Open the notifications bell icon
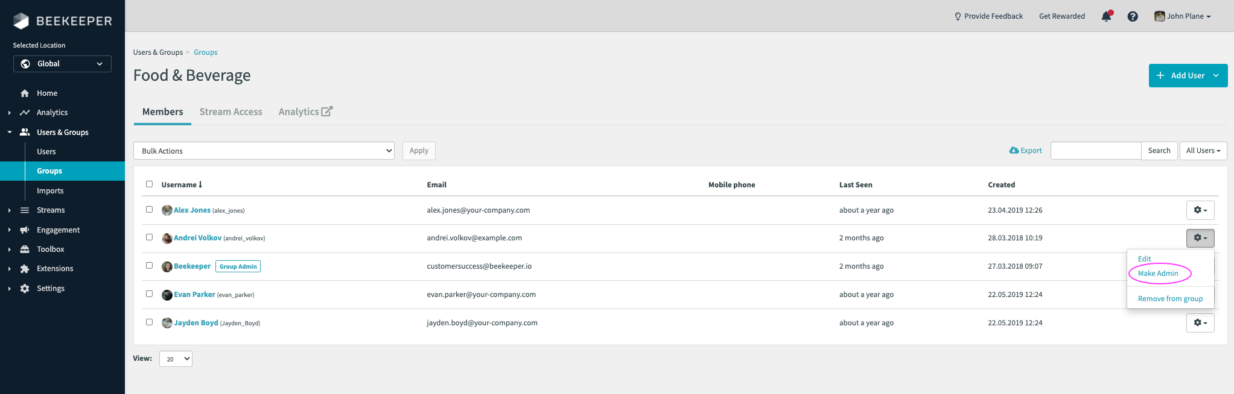1234x394 pixels. pos(1106,17)
